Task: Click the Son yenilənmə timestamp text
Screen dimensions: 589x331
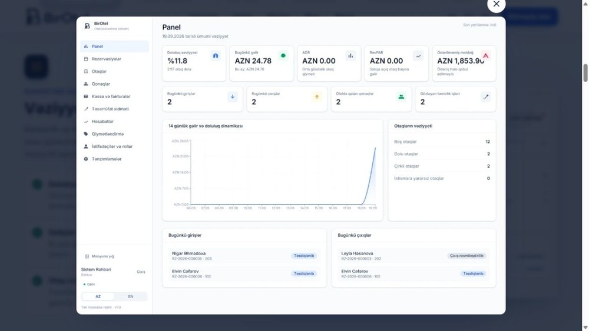Action: 479,25
